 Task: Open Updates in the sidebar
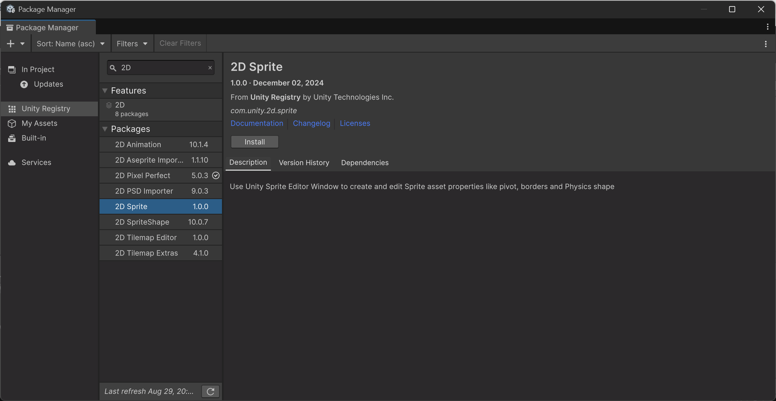tap(49, 84)
